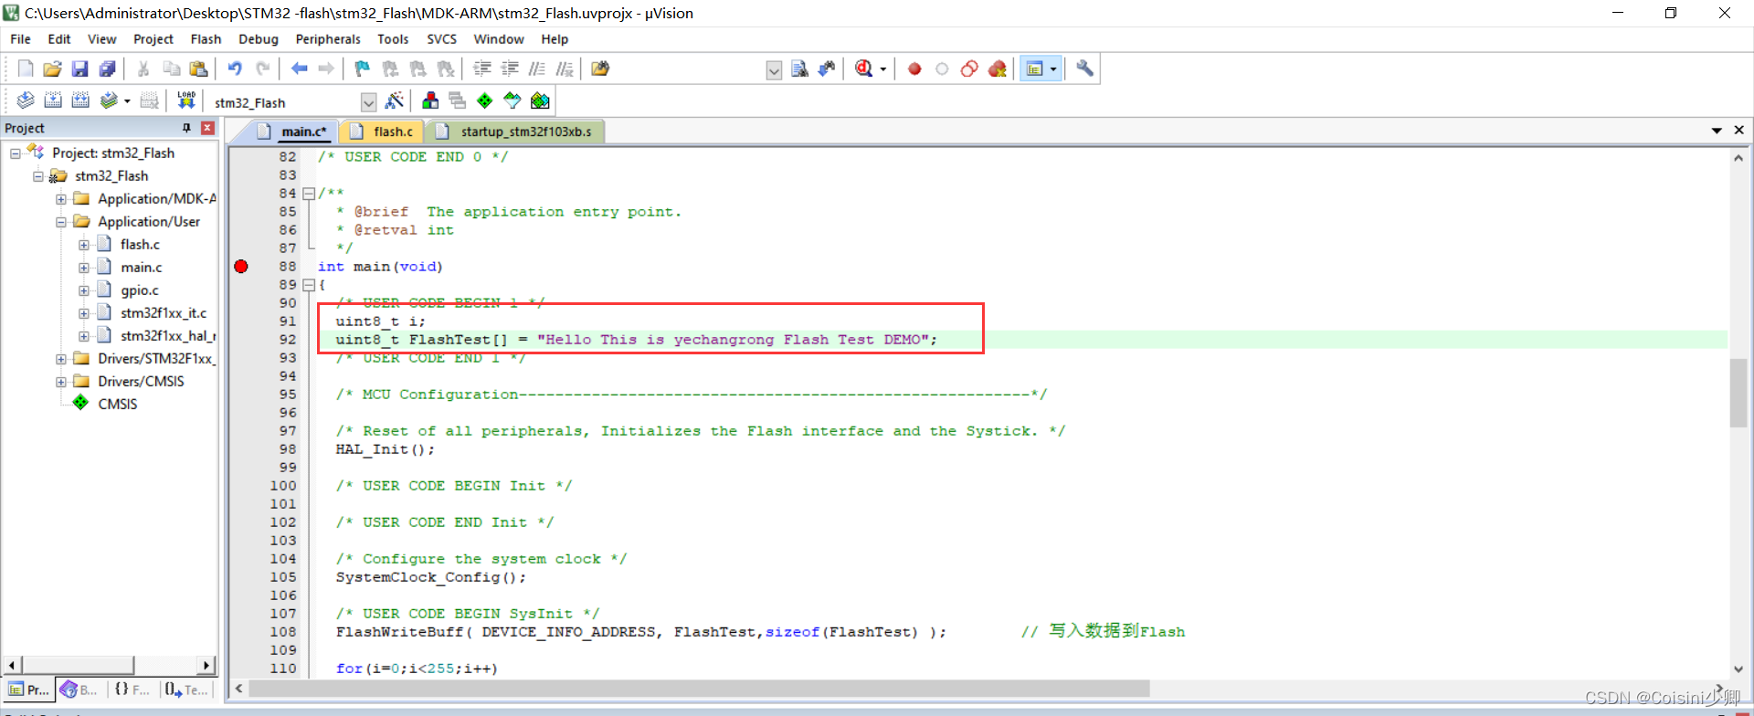Click the Translate file icon
This screenshot has width=1754, height=716.
(x=26, y=100)
